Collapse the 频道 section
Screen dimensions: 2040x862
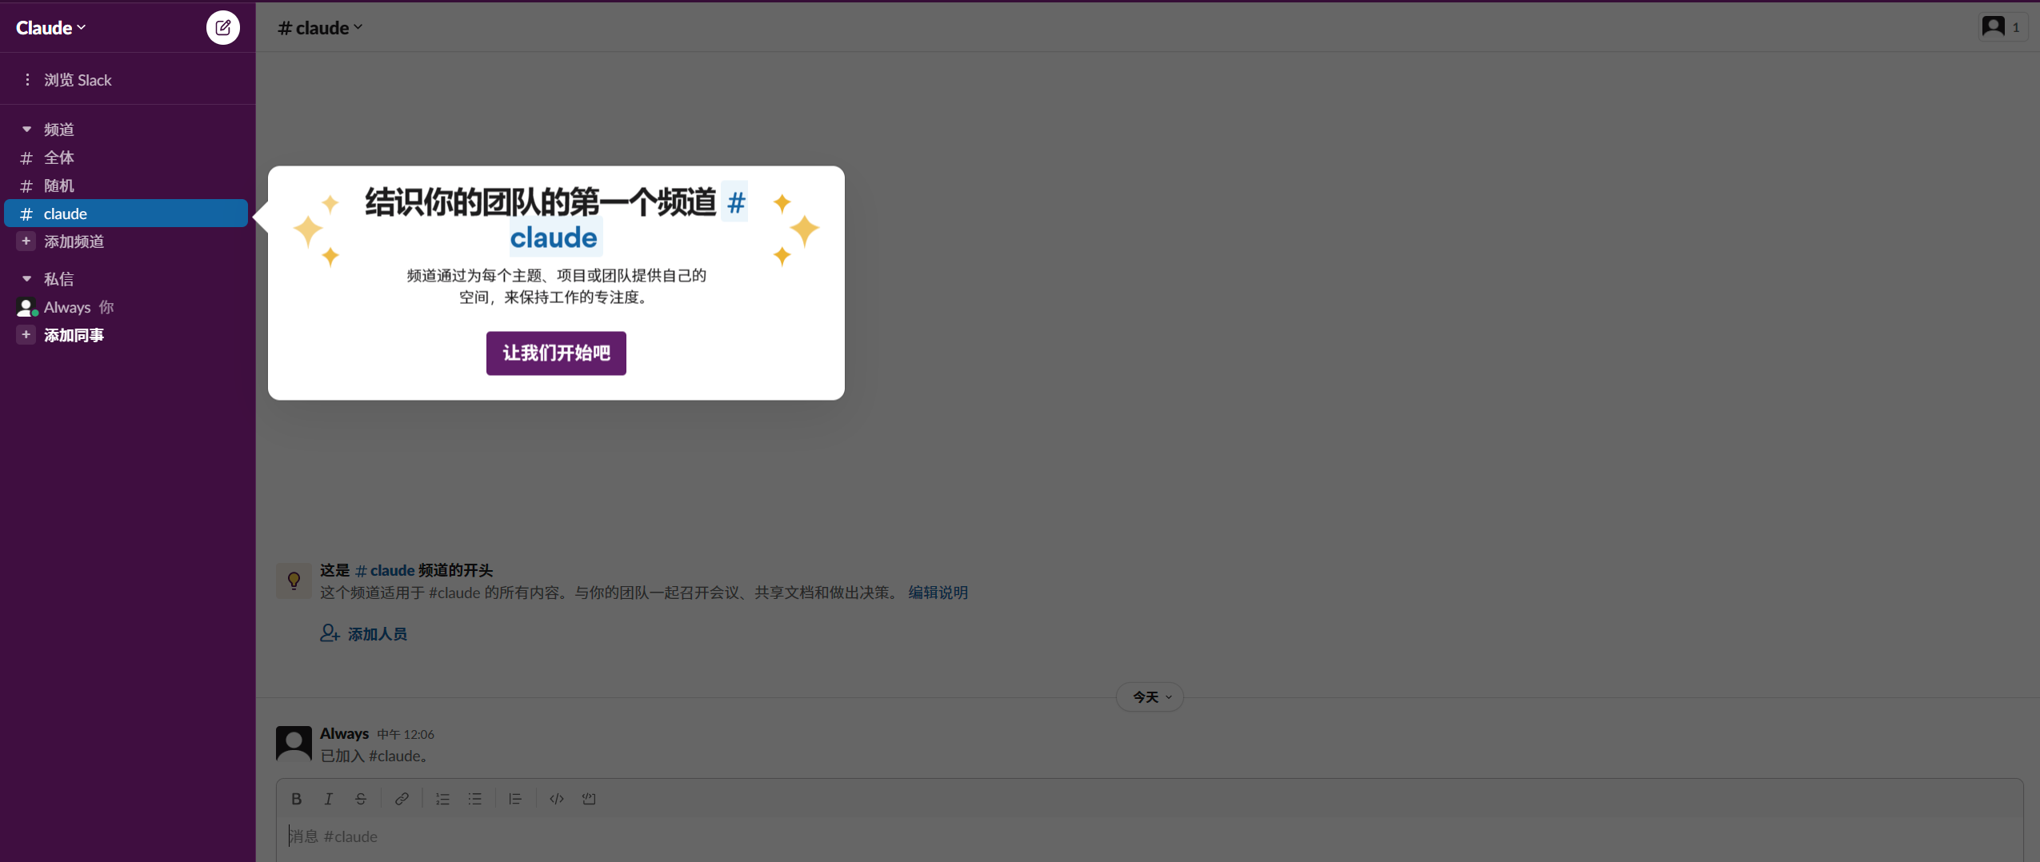click(x=26, y=130)
